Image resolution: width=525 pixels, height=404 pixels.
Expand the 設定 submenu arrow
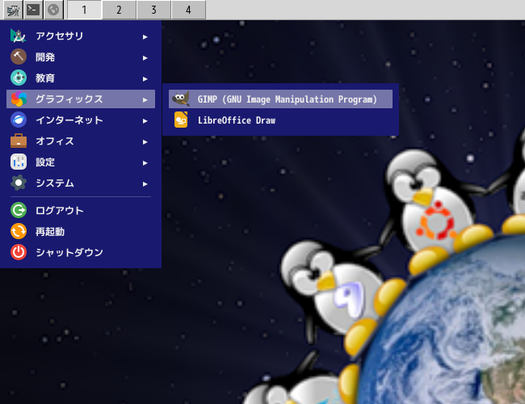point(145,163)
